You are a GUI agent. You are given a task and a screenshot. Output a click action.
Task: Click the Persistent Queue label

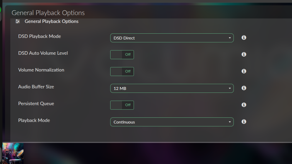[36, 104]
